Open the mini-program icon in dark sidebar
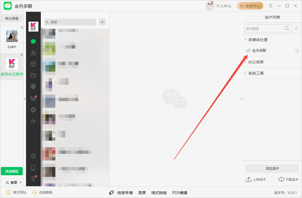This screenshot has height=198, width=302. pos(33,156)
